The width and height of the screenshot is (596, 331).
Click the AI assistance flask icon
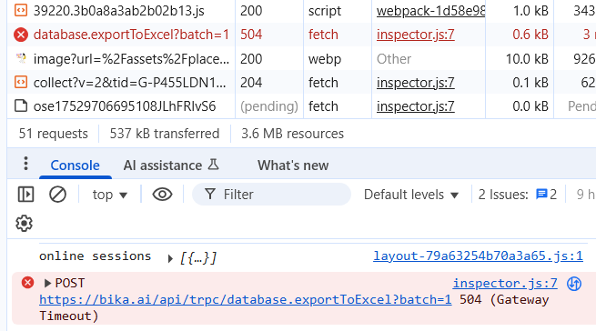tap(213, 165)
